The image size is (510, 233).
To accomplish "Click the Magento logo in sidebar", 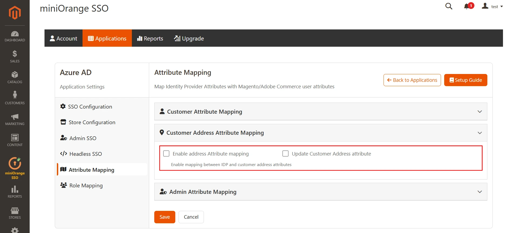I will point(15,13).
